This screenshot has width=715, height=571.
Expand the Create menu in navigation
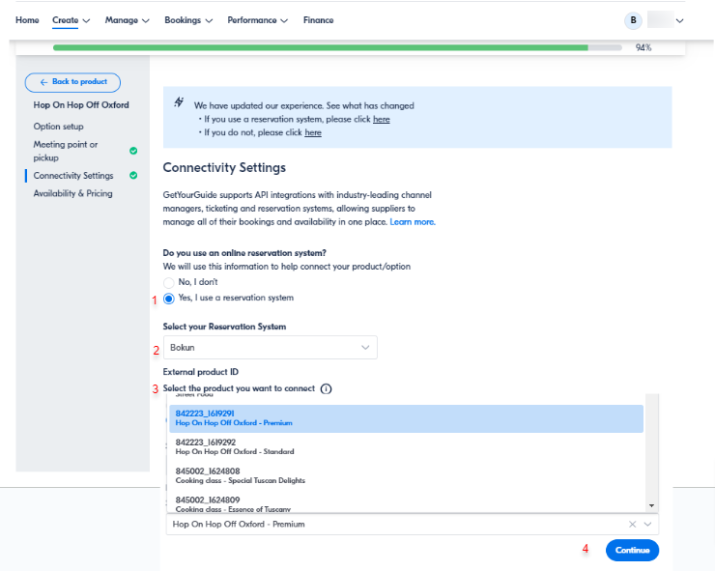(x=71, y=20)
